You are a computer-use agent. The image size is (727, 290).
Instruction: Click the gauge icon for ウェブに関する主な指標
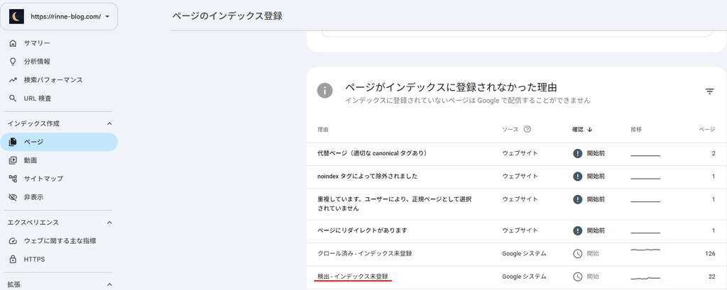pyautogui.click(x=13, y=241)
